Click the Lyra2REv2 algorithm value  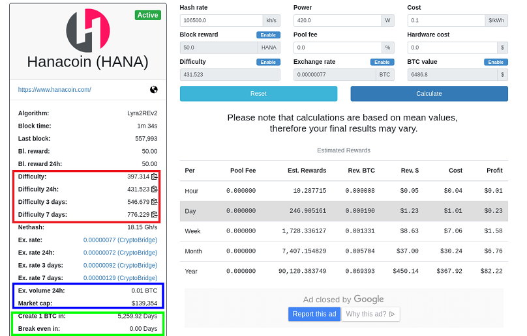click(142, 113)
